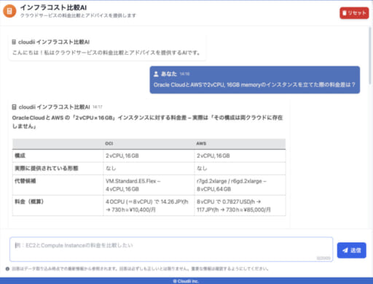Click the Cloudii Inc. footer text
The image size is (373, 284).
(186, 281)
